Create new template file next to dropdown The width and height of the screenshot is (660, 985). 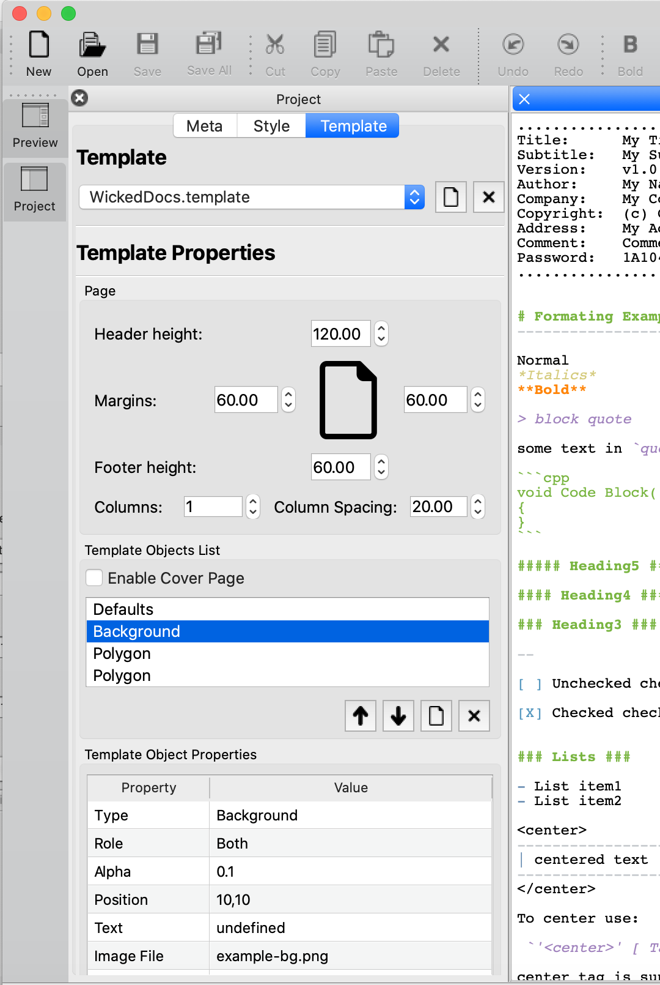(x=451, y=197)
